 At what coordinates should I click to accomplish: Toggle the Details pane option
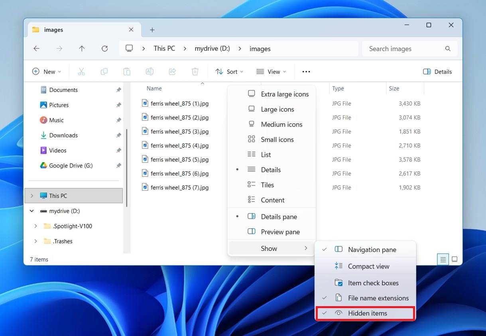coord(272,217)
